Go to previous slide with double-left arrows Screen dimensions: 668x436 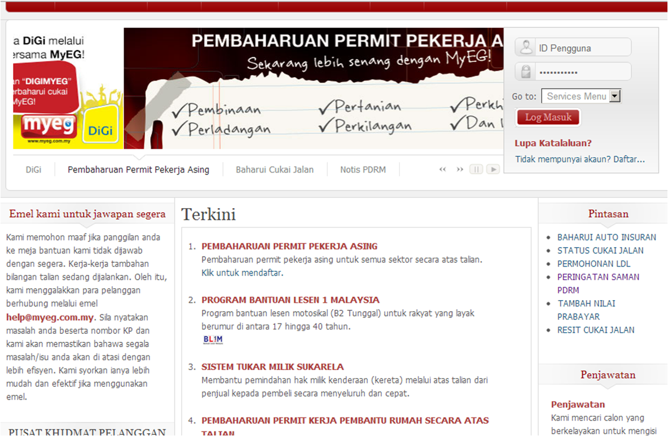(x=443, y=169)
